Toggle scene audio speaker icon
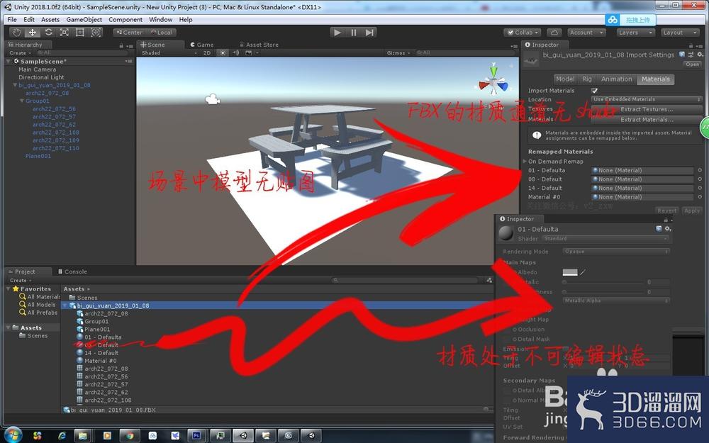709x443 pixels. (x=235, y=53)
